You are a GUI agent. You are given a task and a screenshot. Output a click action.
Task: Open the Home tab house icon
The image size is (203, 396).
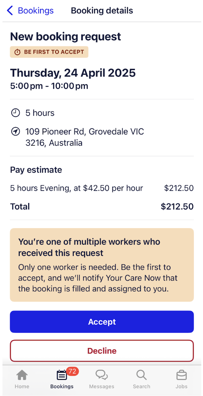[22, 375]
